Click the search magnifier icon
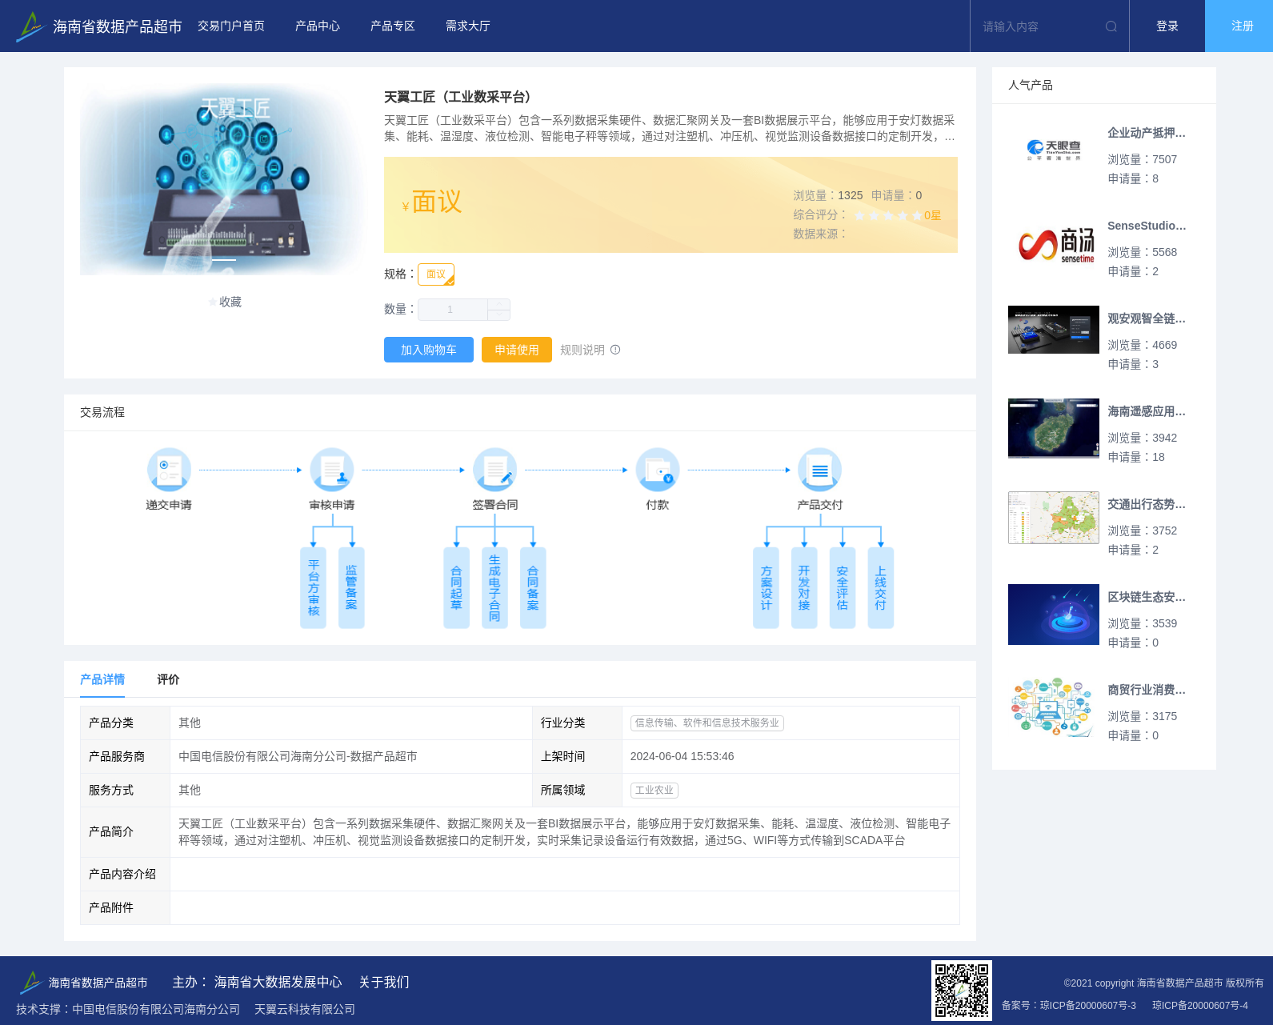1273x1025 pixels. [x=1111, y=26]
